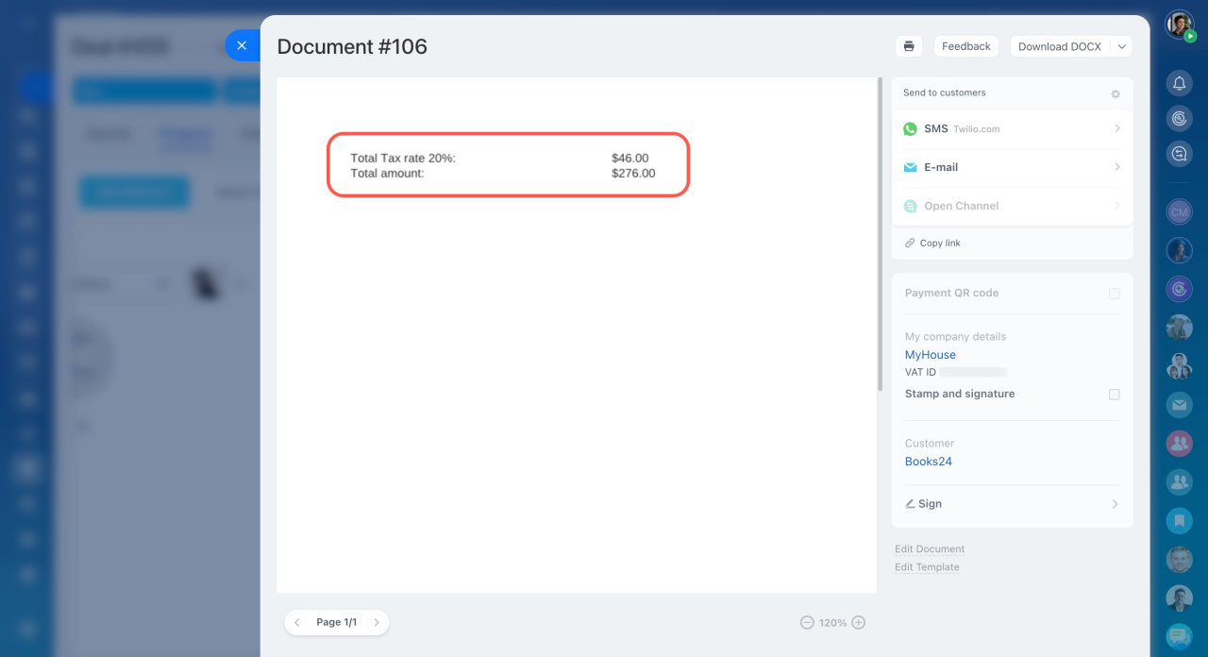This screenshot has height=657, width=1208.
Task: Go to previous page arrow
Action: click(296, 622)
